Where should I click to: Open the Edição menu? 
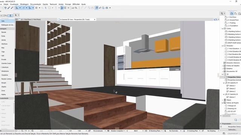tap(6, 4)
